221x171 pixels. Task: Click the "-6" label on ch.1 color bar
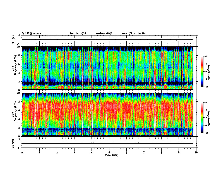[206, 56]
